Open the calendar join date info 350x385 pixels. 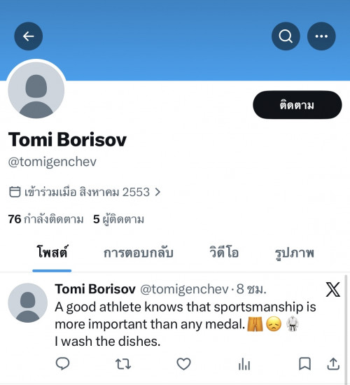click(x=15, y=192)
